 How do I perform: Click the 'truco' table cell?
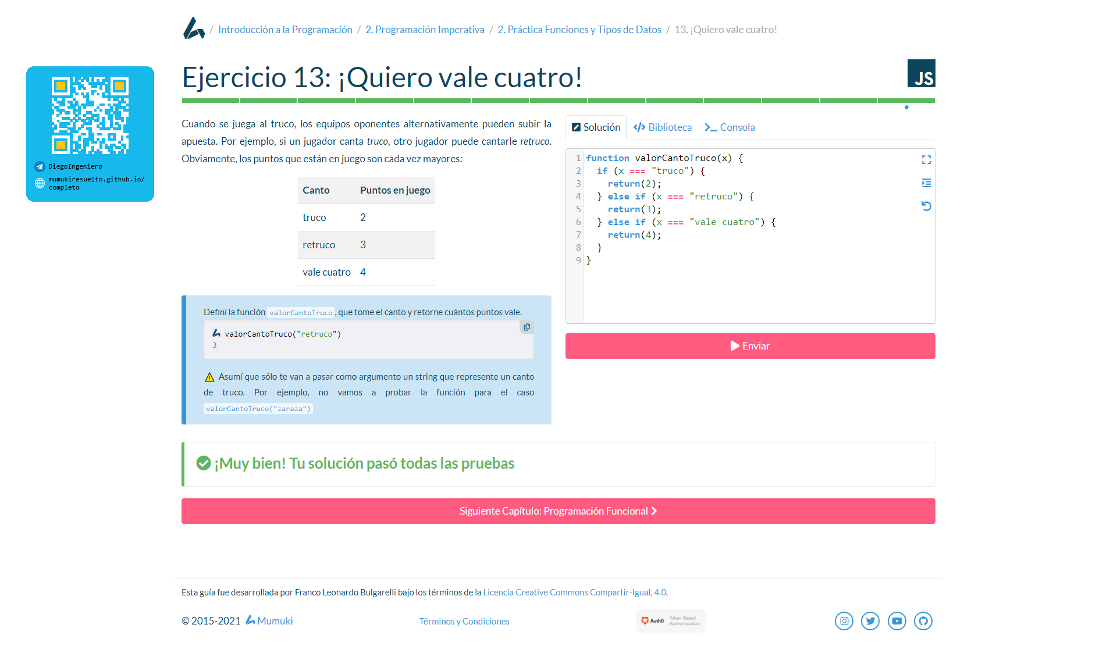point(326,217)
